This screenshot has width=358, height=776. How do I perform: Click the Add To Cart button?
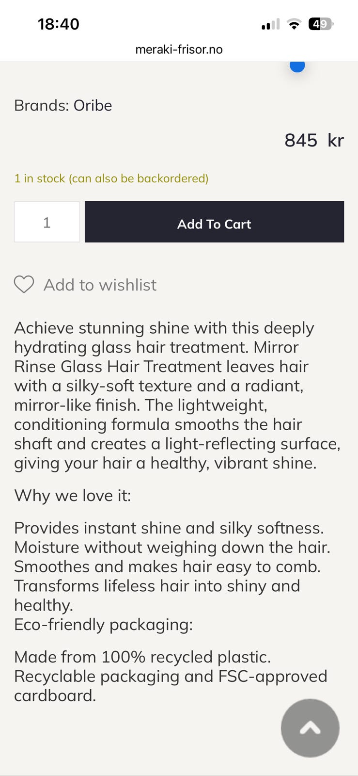[x=214, y=222]
